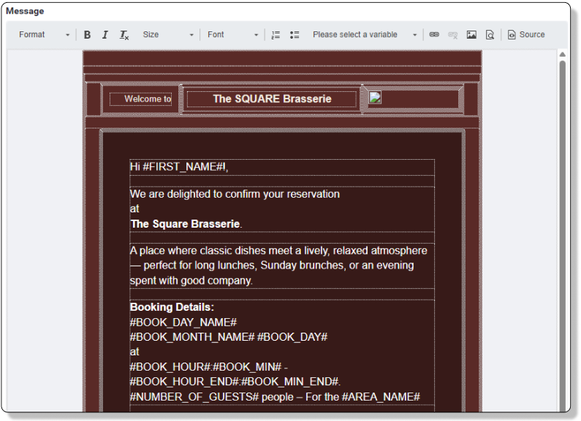Image resolution: width=581 pixels, height=421 pixels.
Task: Click the 'Welcome to' header cell
Action: coord(147,99)
